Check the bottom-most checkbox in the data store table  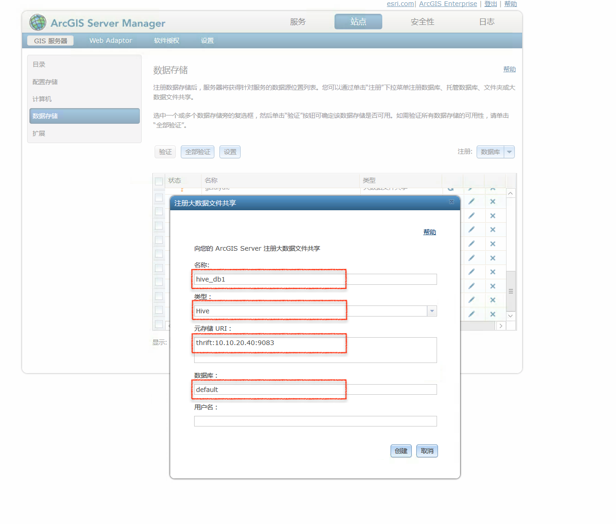[x=159, y=324]
